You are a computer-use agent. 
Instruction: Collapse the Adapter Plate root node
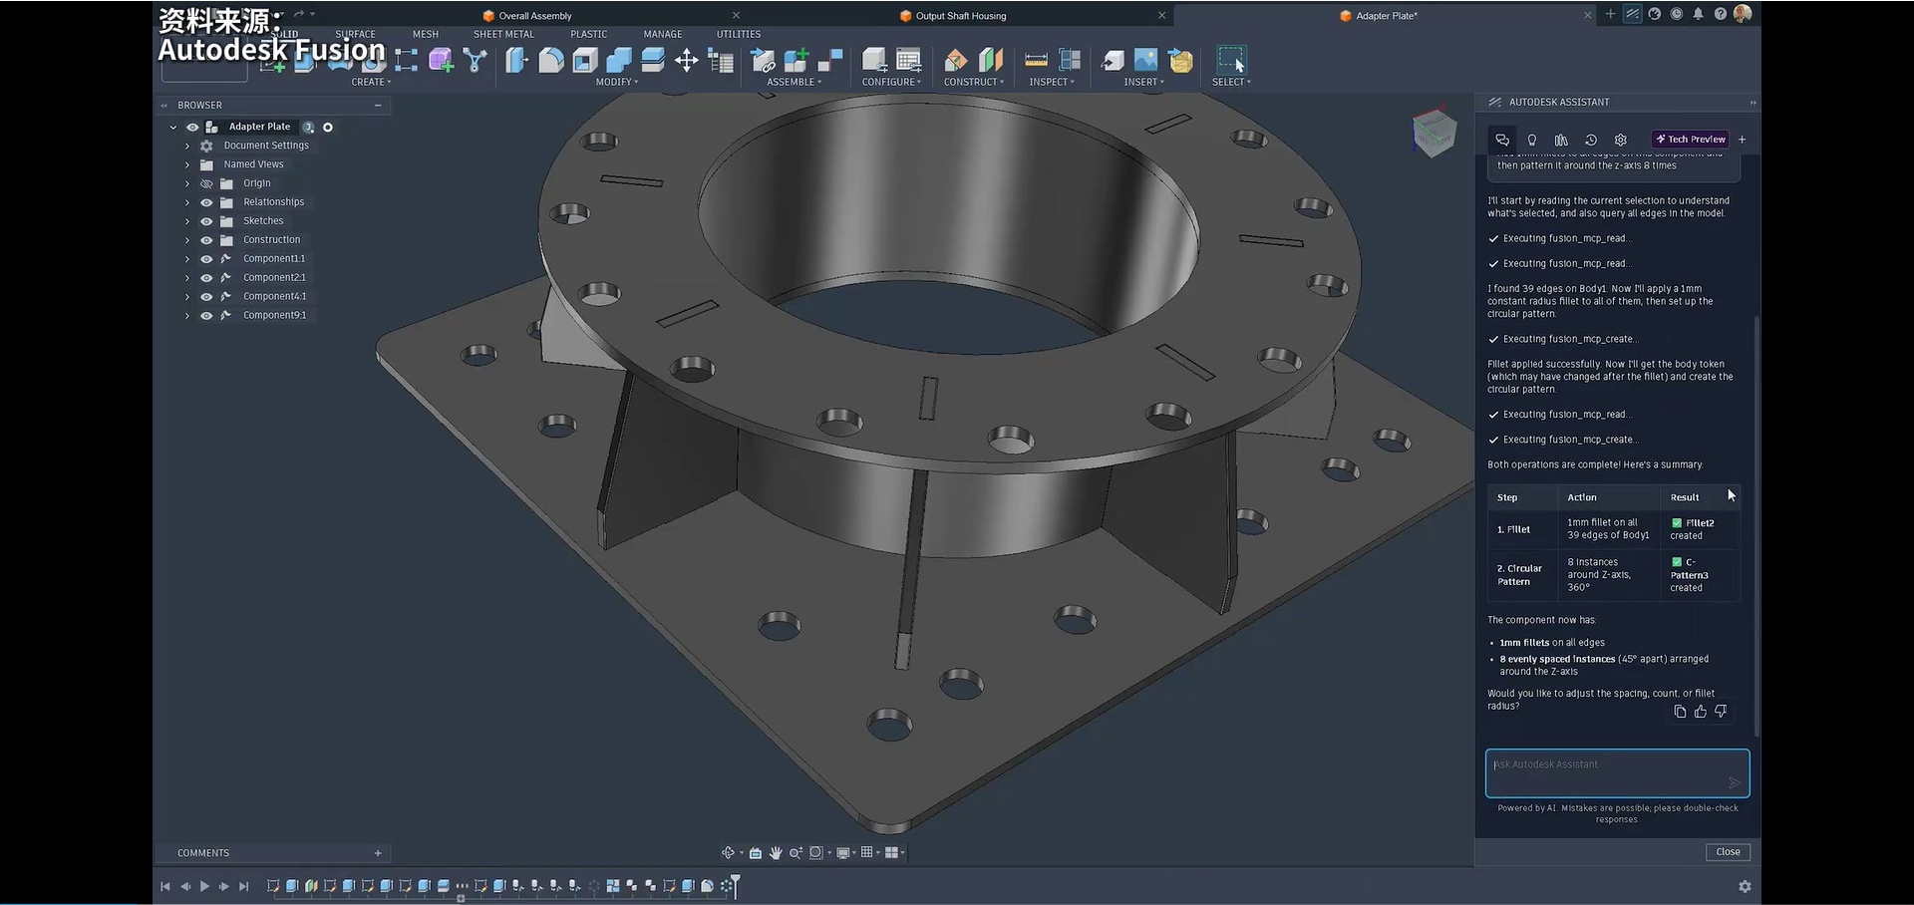click(x=173, y=128)
